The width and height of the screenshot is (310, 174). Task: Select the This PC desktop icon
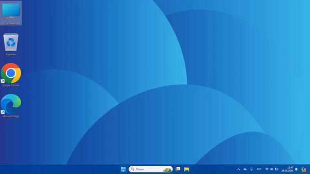tap(11, 13)
